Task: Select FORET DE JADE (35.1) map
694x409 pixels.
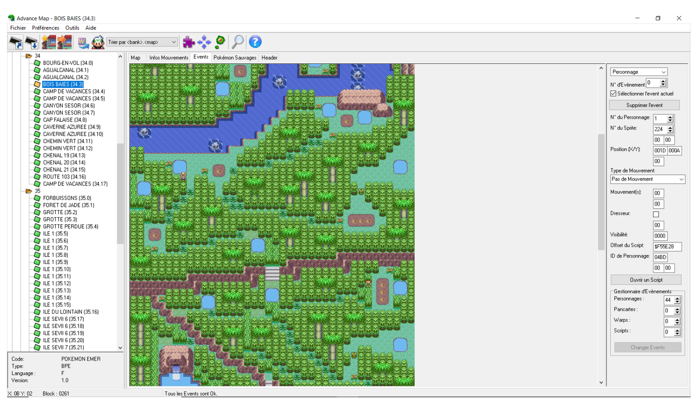Action: click(69, 205)
